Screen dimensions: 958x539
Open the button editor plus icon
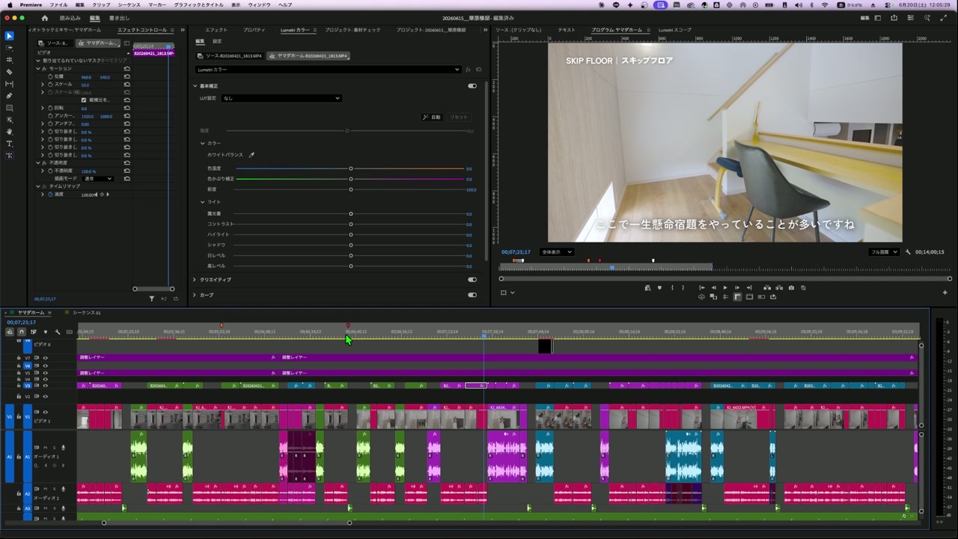tap(945, 292)
